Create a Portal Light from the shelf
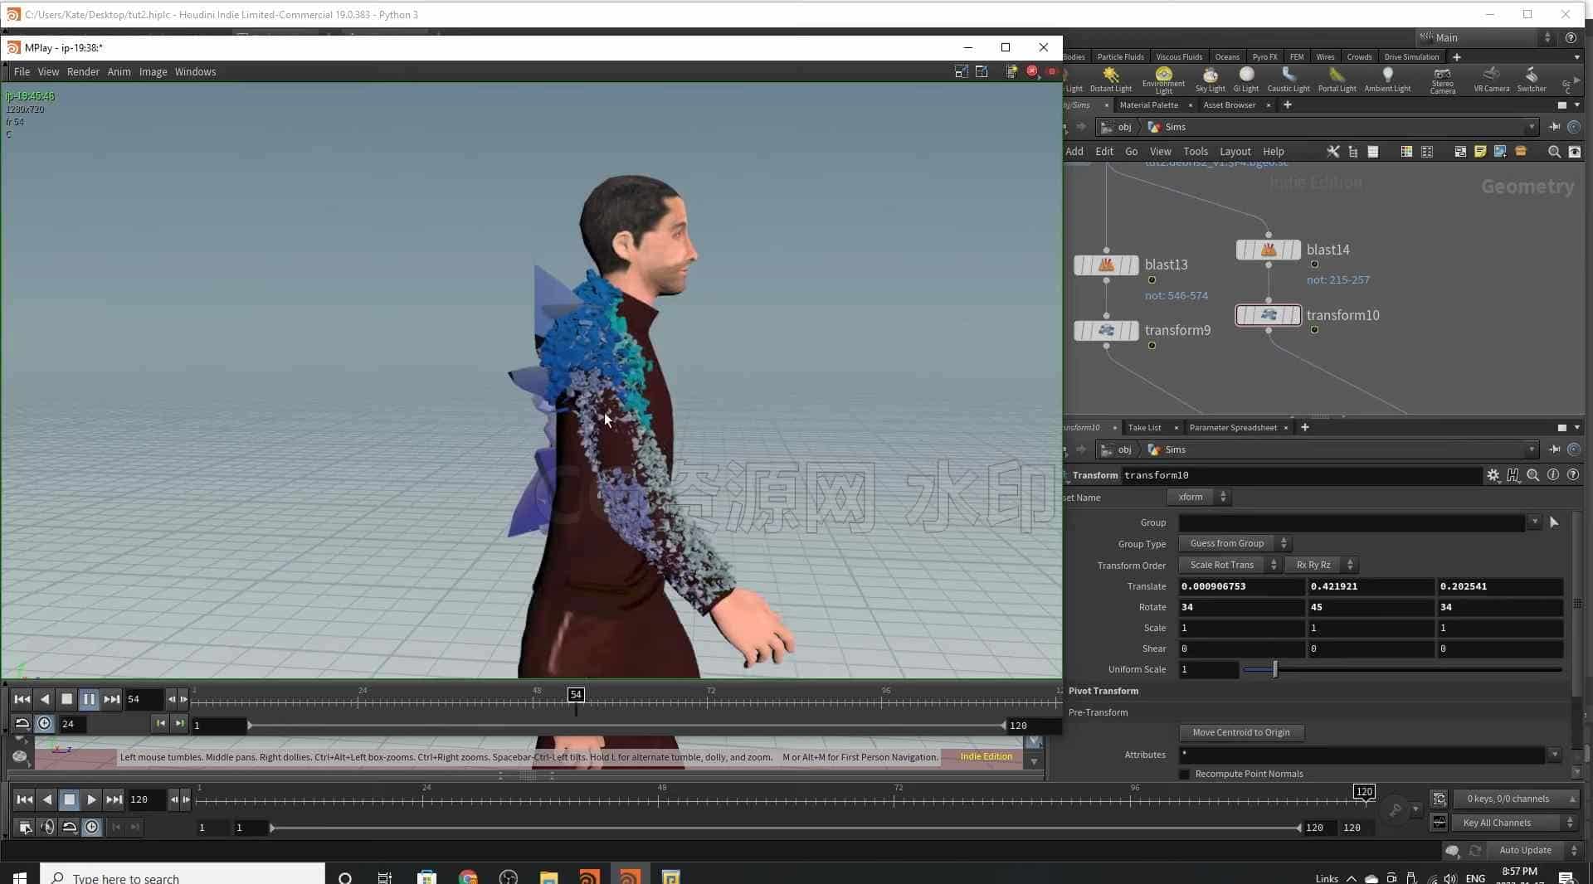1593x884 pixels. pos(1337,80)
